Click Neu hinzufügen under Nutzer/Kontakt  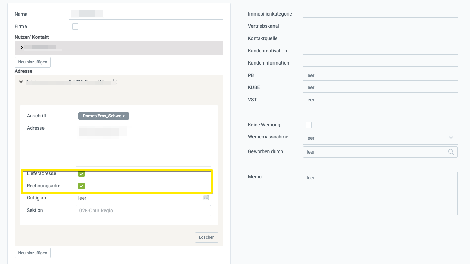(x=33, y=62)
